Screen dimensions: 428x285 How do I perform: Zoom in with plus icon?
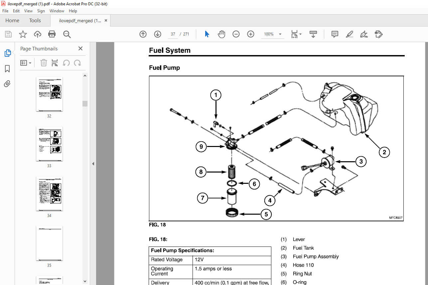pyautogui.click(x=251, y=34)
